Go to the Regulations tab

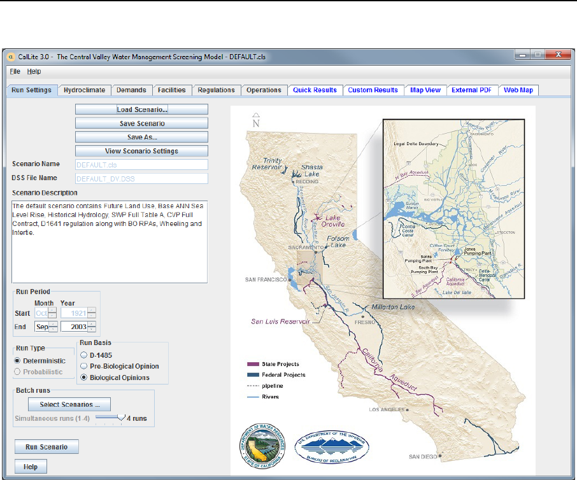217,90
